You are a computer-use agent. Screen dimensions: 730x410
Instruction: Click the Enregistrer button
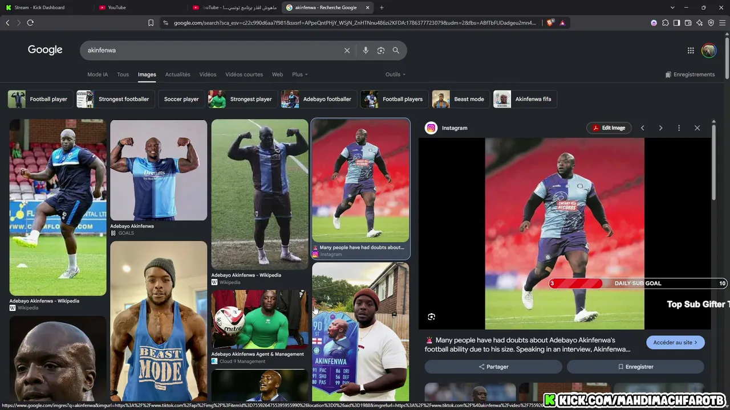tap(635, 367)
